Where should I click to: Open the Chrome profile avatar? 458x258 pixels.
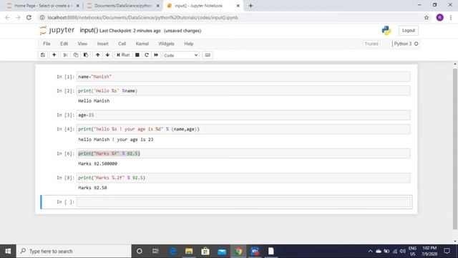(439, 17)
